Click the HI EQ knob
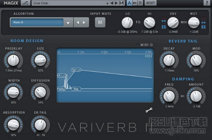 (150, 23)
